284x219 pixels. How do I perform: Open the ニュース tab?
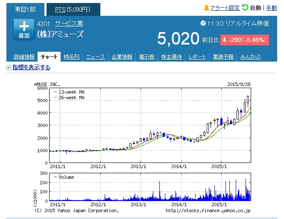[96, 57]
